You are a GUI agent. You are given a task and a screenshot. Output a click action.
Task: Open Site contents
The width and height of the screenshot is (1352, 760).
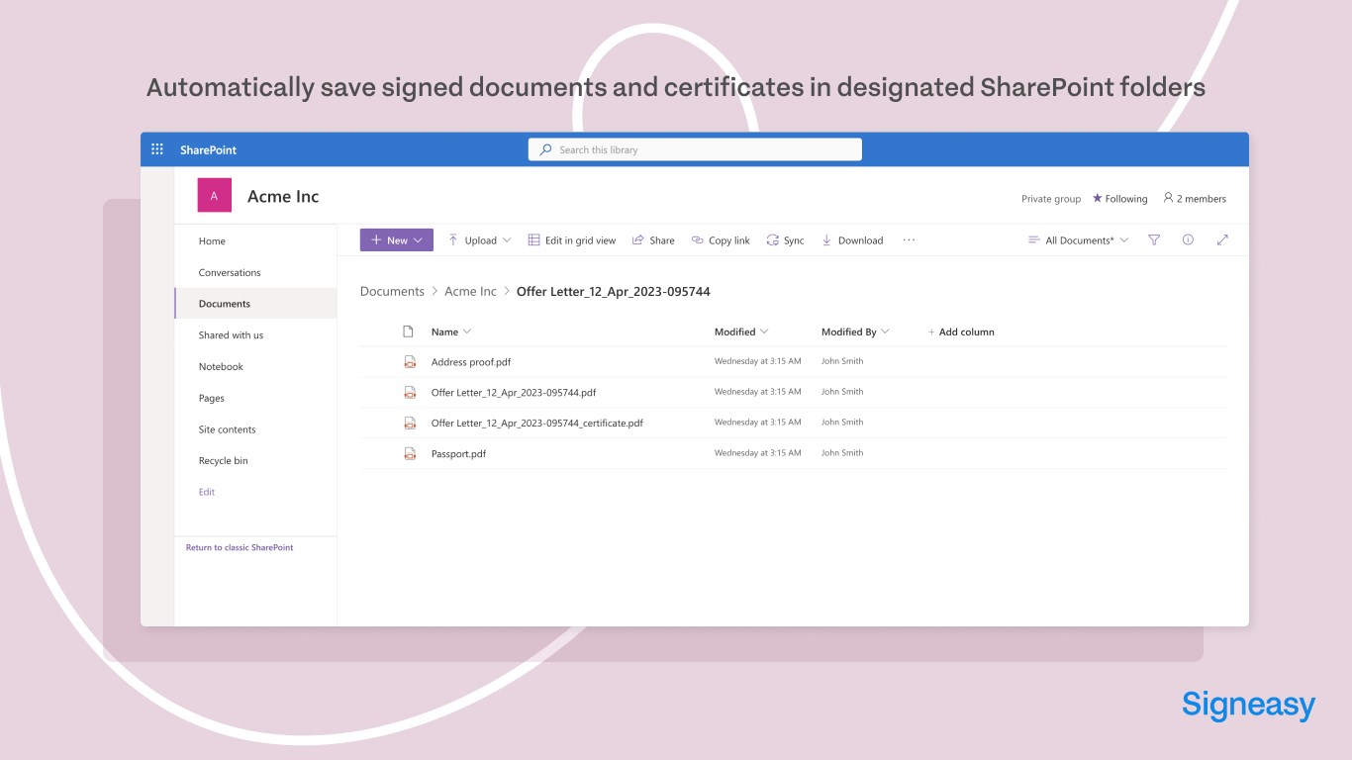tap(227, 429)
